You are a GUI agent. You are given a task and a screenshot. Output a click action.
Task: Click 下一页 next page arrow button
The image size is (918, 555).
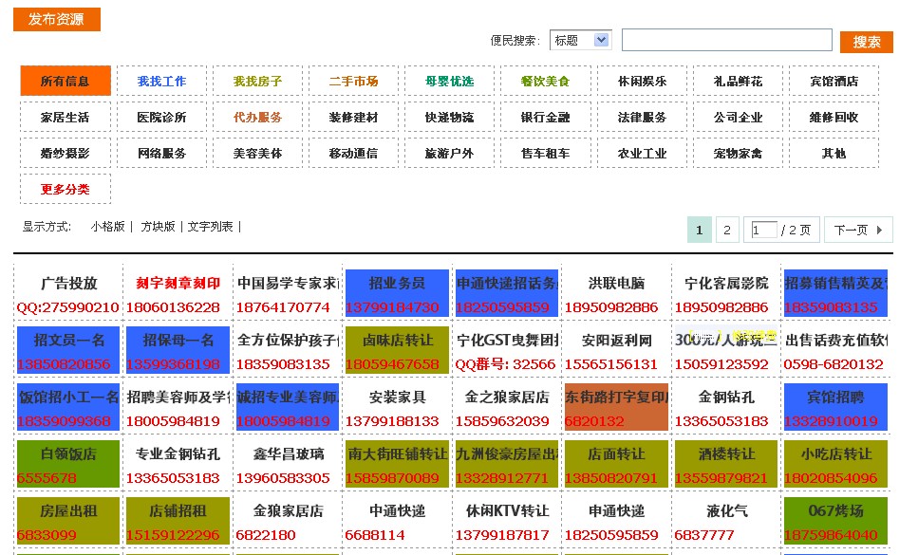[x=859, y=230]
